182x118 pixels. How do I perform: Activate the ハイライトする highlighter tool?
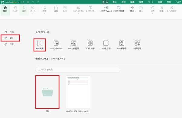coord(78,9)
